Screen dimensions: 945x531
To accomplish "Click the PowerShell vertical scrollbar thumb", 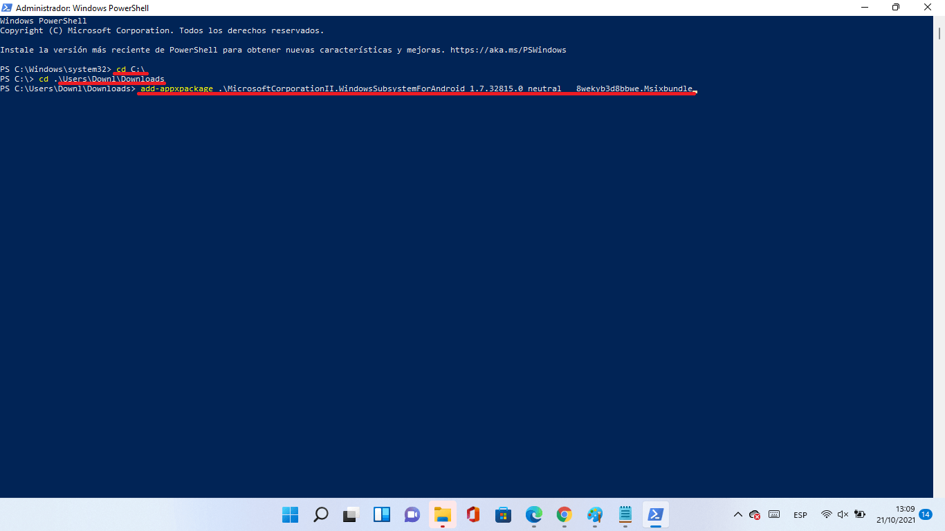I will coord(940,33).
